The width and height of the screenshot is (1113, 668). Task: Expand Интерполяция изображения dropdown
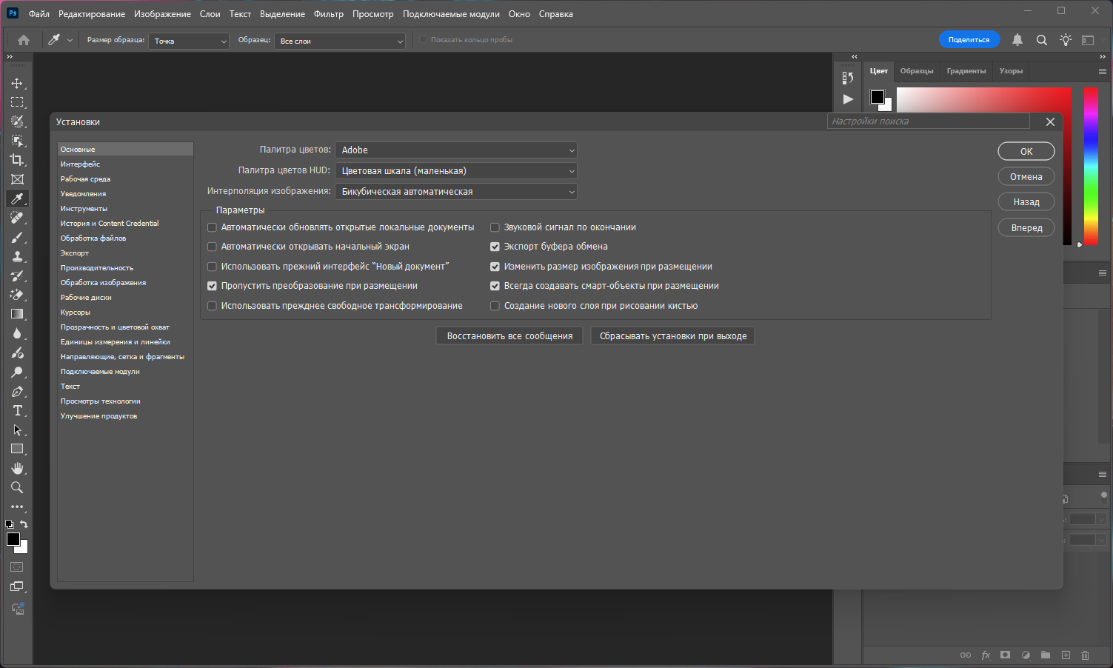(x=455, y=192)
